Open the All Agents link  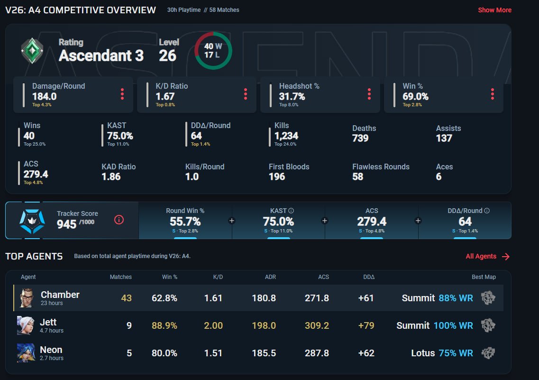(x=487, y=256)
